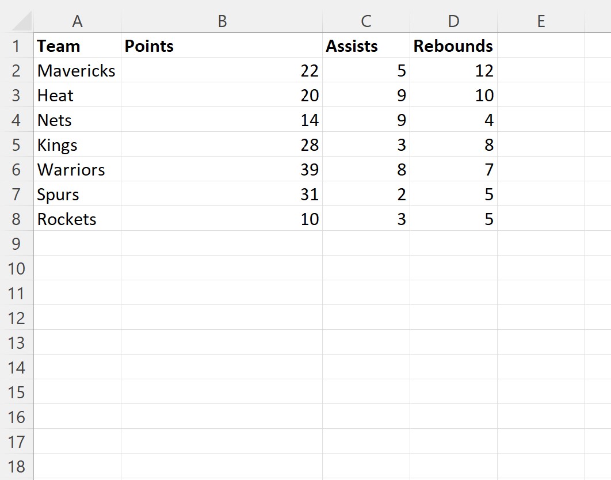Select the Mavericks cell

point(77,71)
